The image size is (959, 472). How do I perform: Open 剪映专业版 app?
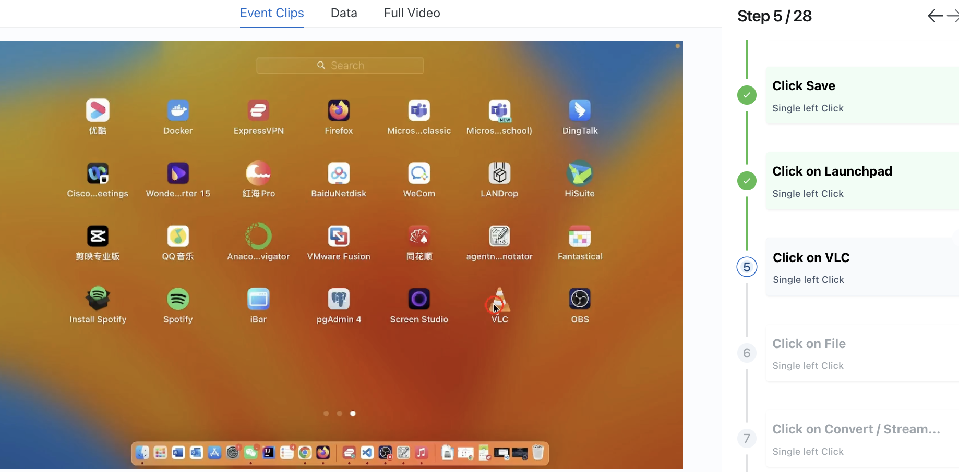[98, 236]
